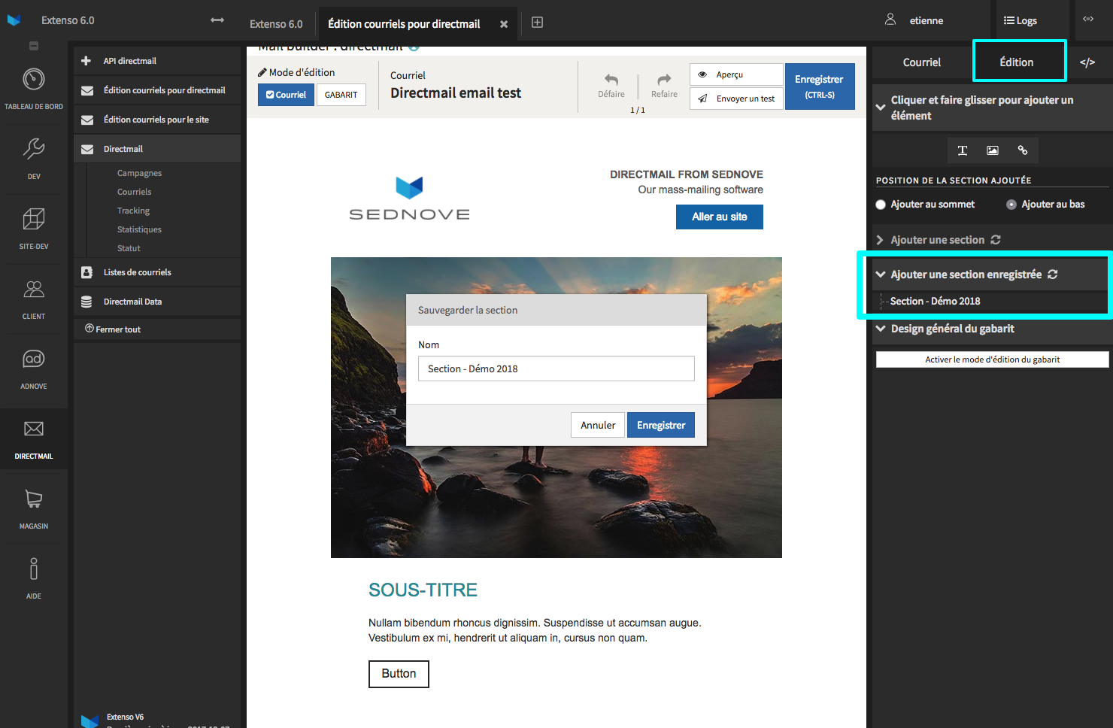Open the Logs panel

click(1021, 20)
